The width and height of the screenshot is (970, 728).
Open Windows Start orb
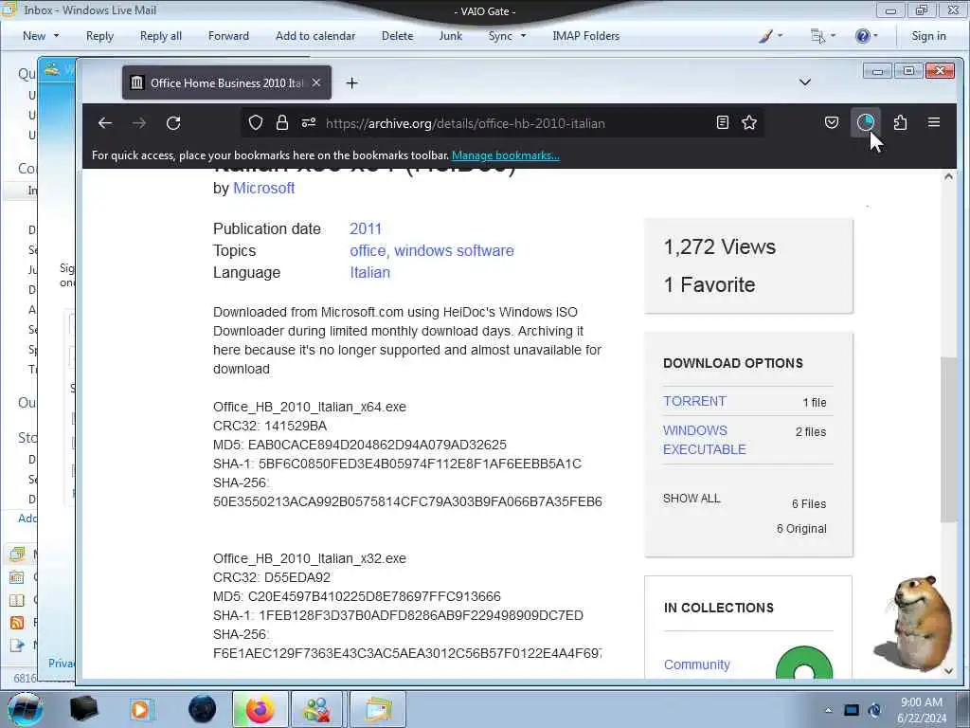26,709
